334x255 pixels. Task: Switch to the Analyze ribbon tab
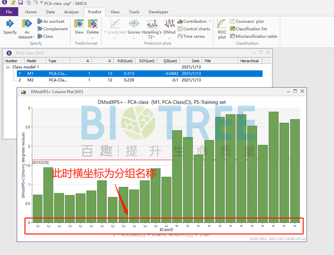71,12
